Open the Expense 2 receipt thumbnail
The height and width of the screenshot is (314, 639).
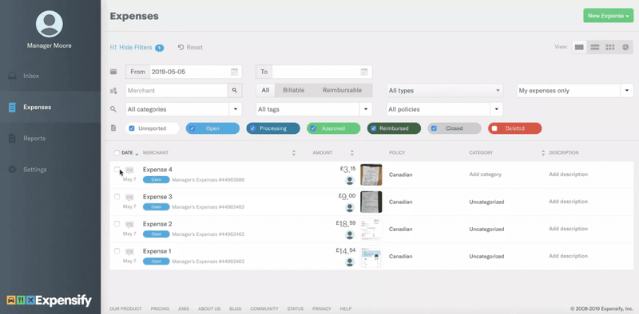point(371,230)
